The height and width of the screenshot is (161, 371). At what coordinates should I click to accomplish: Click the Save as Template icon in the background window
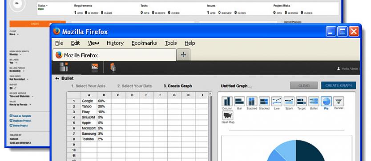click(x=11, y=116)
